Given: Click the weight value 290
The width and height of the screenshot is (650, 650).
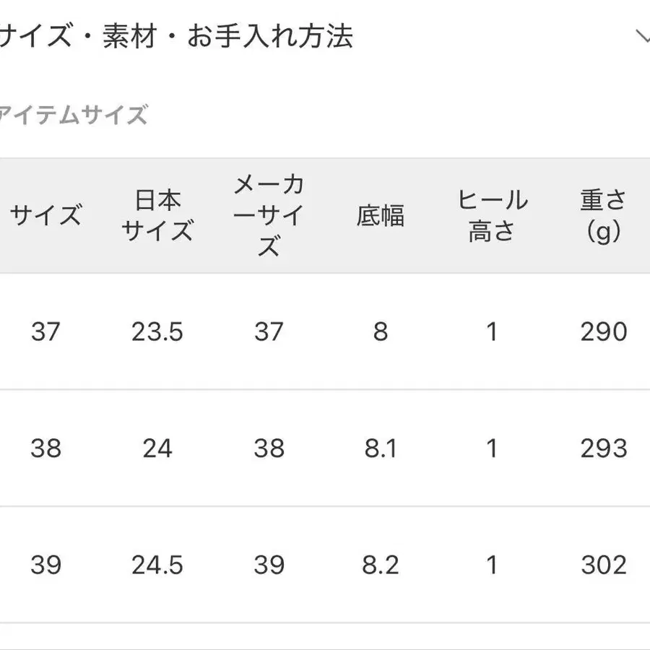Looking at the screenshot, I should point(603,332).
